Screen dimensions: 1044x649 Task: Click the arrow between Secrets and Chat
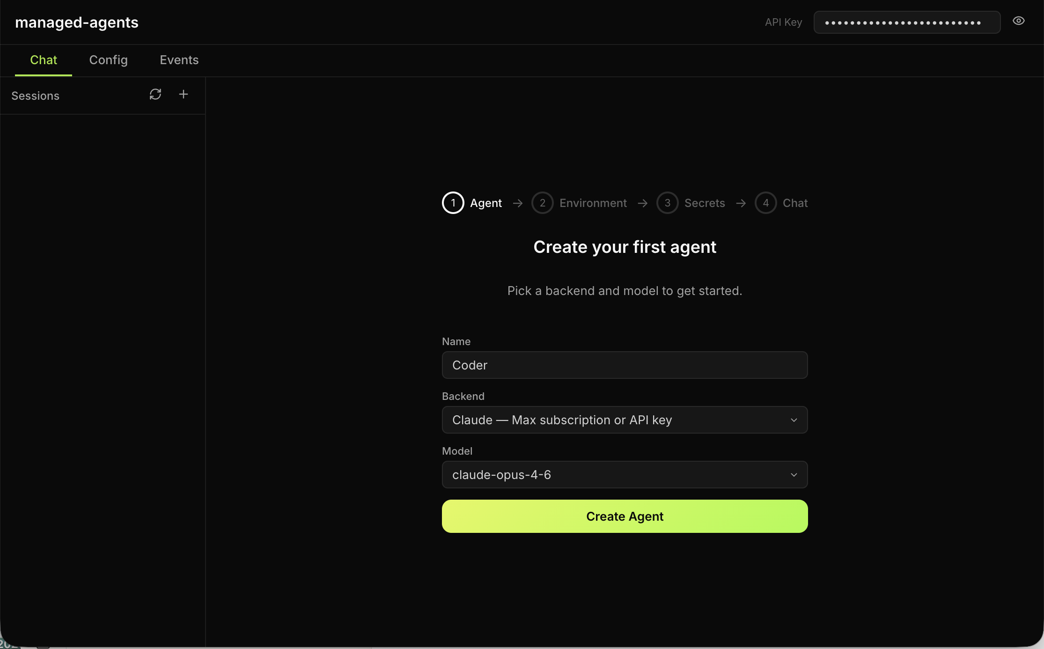741,203
